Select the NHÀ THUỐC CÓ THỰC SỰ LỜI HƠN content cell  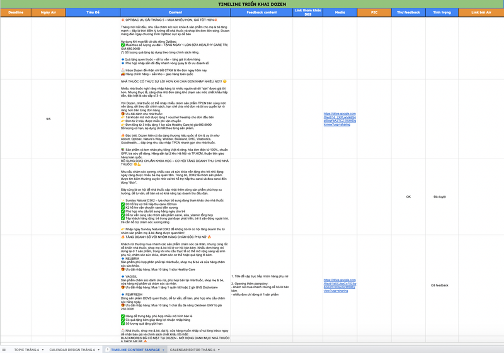pos(175,119)
